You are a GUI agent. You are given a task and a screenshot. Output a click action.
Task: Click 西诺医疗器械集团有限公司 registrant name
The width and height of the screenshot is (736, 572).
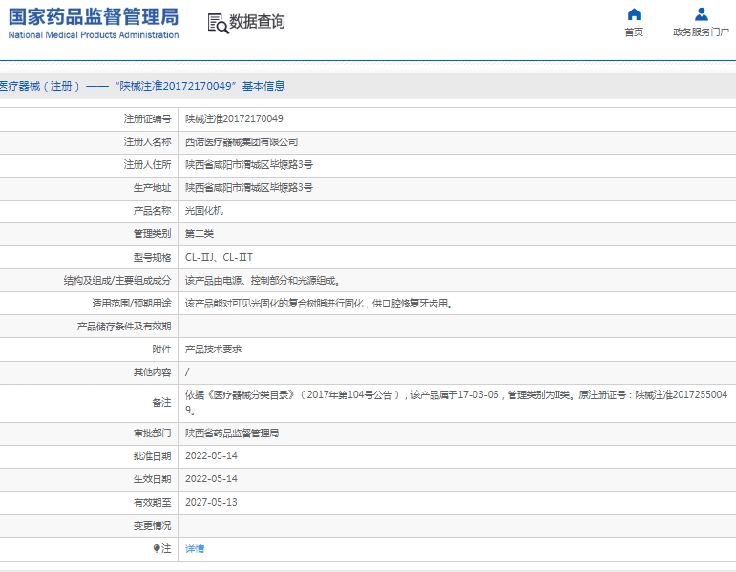242,142
